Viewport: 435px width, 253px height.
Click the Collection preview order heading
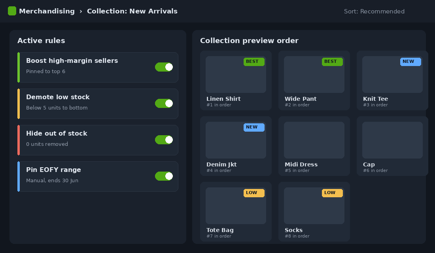coord(249,40)
